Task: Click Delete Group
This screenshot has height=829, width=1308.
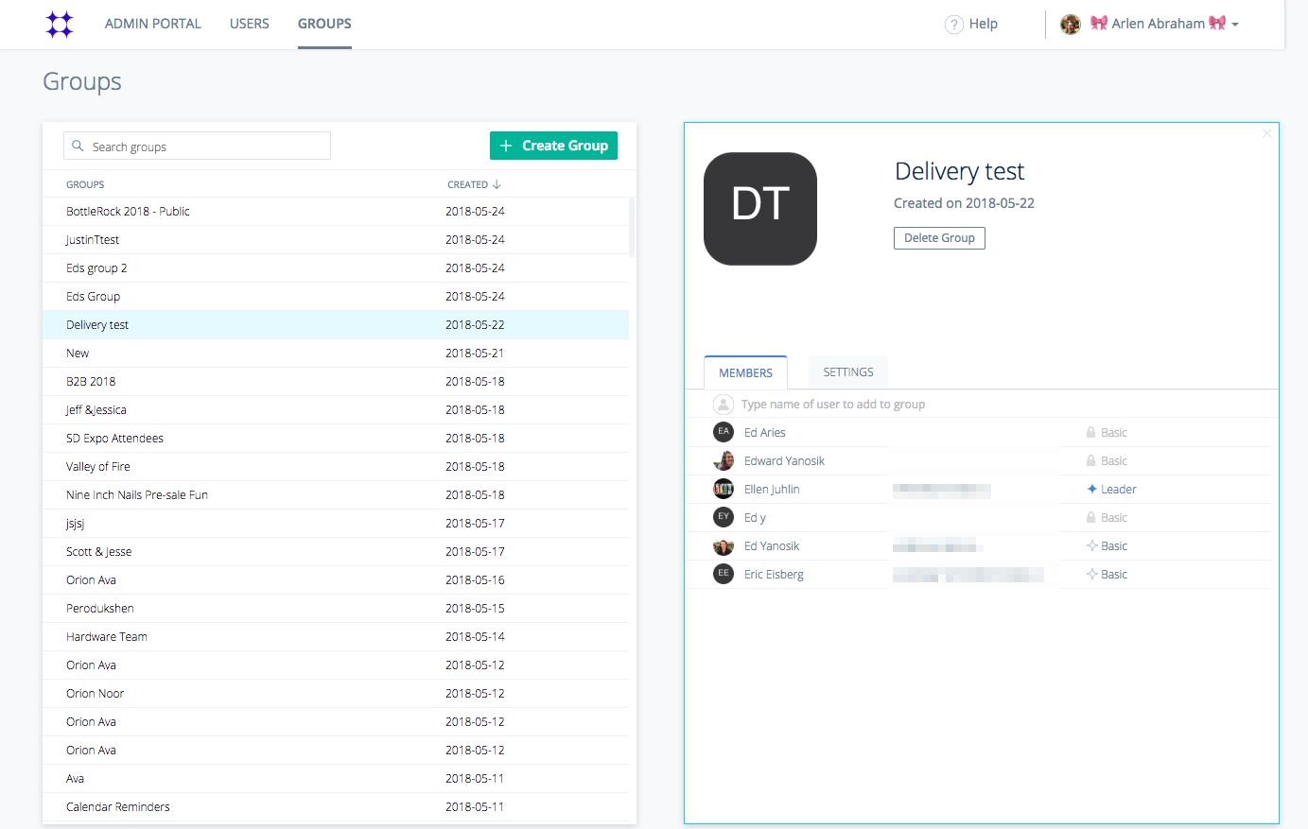Action: pyautogui.click(x=939, y=237)
